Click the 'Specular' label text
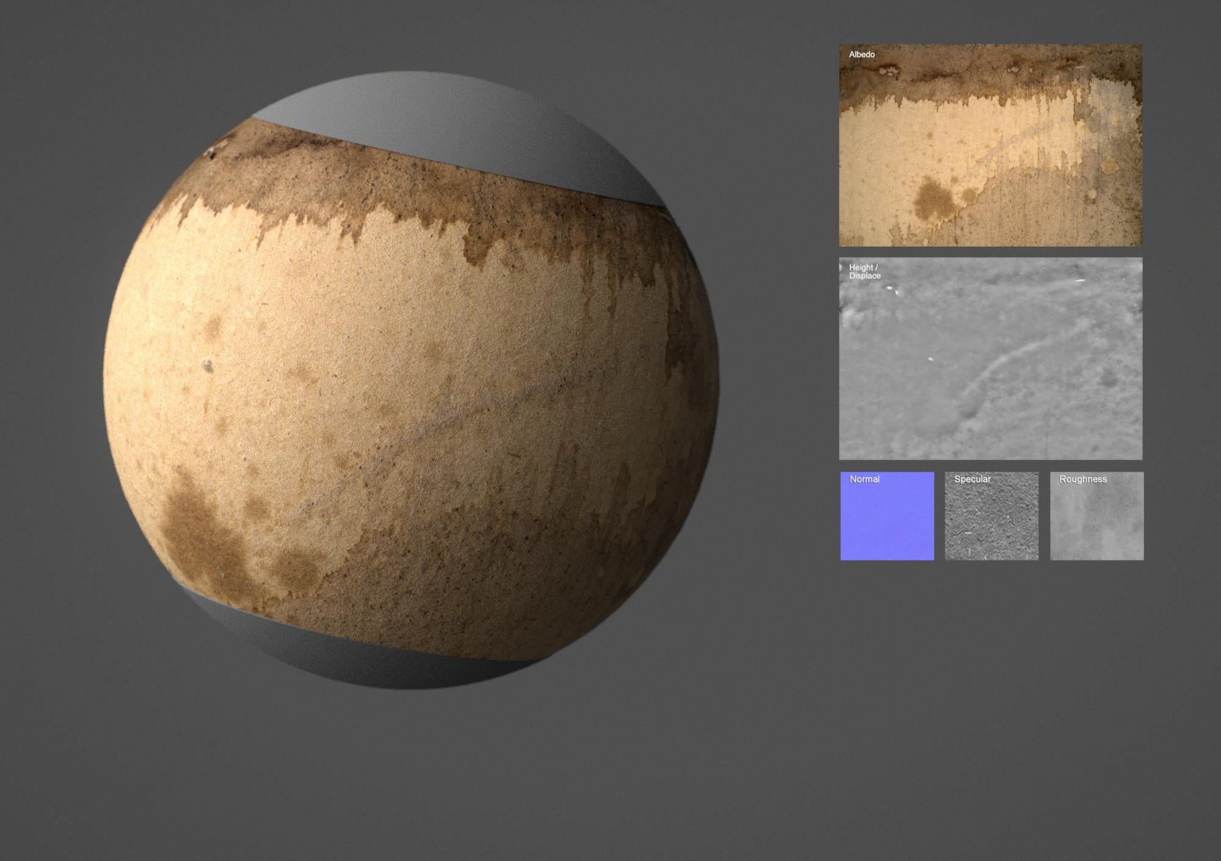 click(x=973, y=479)
